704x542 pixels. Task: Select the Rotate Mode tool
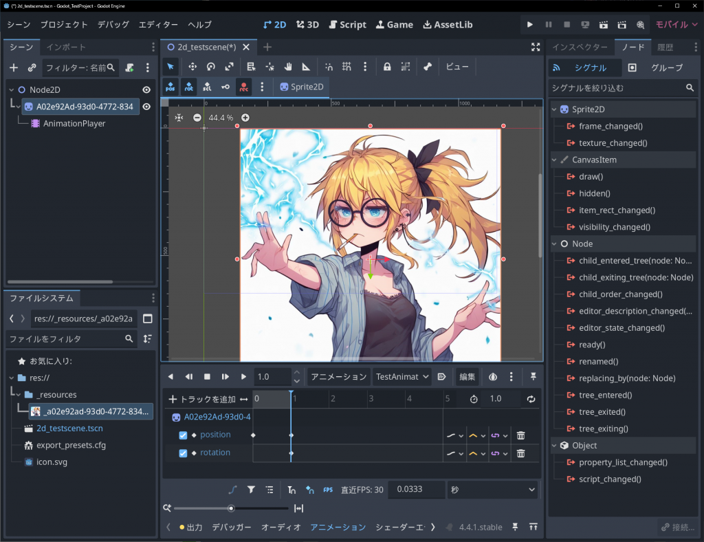[211, 67]
